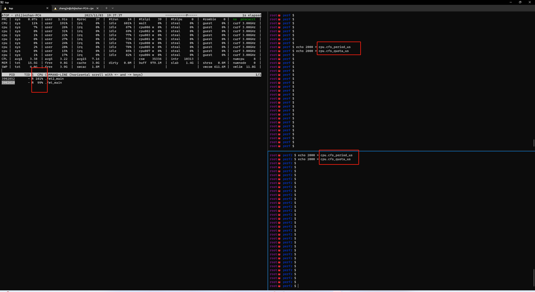Click the user 191% CPU total
Image resolution: width=535 pixels, height=292 pixels.
[56, 23]
